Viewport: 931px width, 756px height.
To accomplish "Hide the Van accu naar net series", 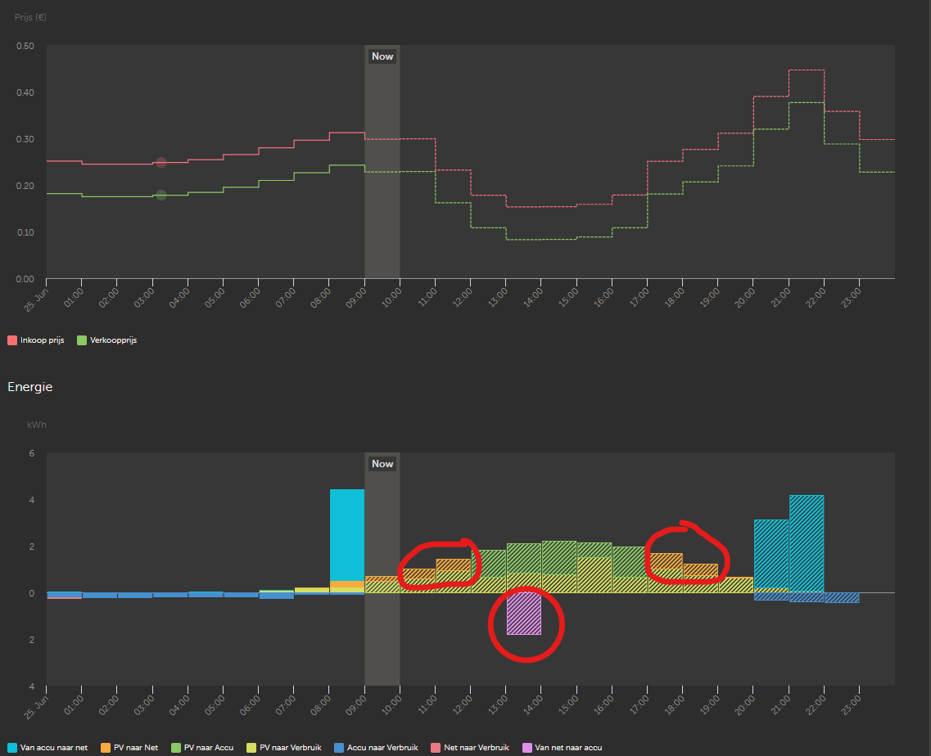I will tap(47, 748).
